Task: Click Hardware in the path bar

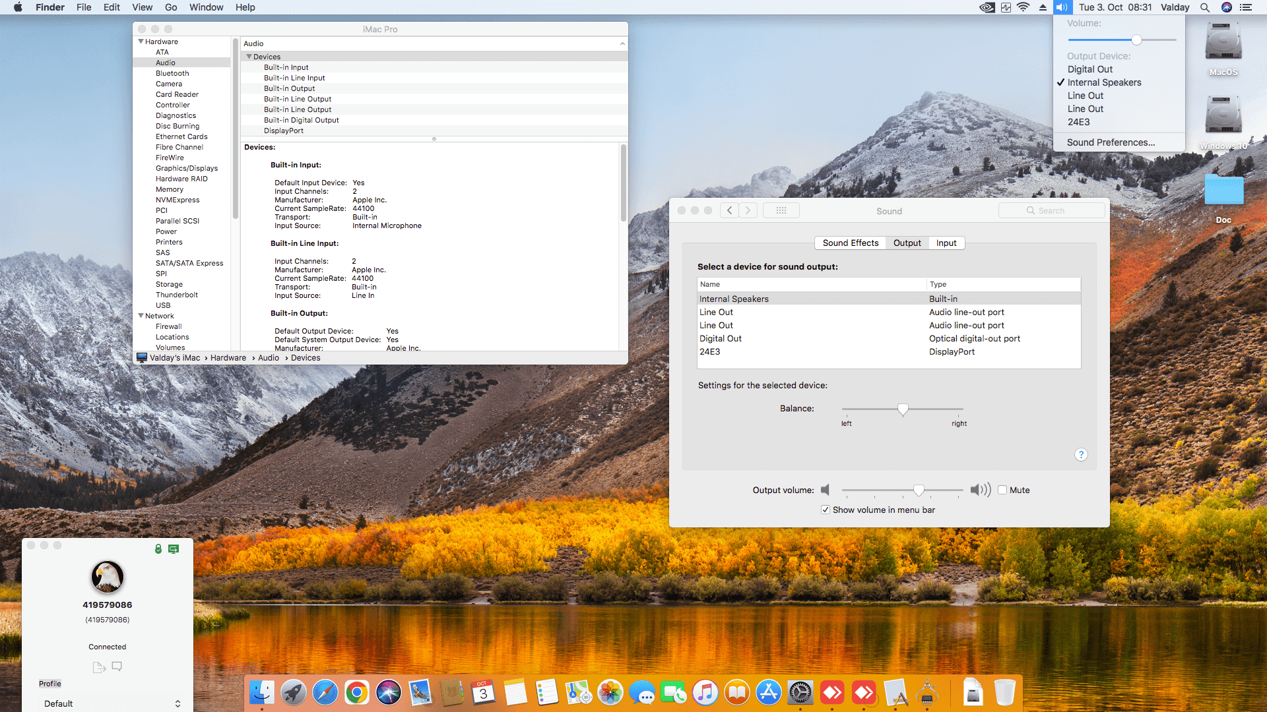Action: [228, 358]
